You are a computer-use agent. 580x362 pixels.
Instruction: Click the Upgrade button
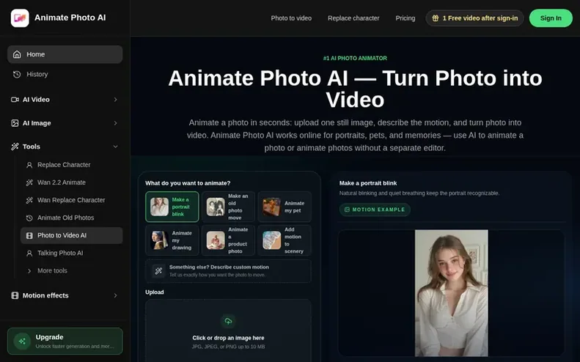coord(65,341)
